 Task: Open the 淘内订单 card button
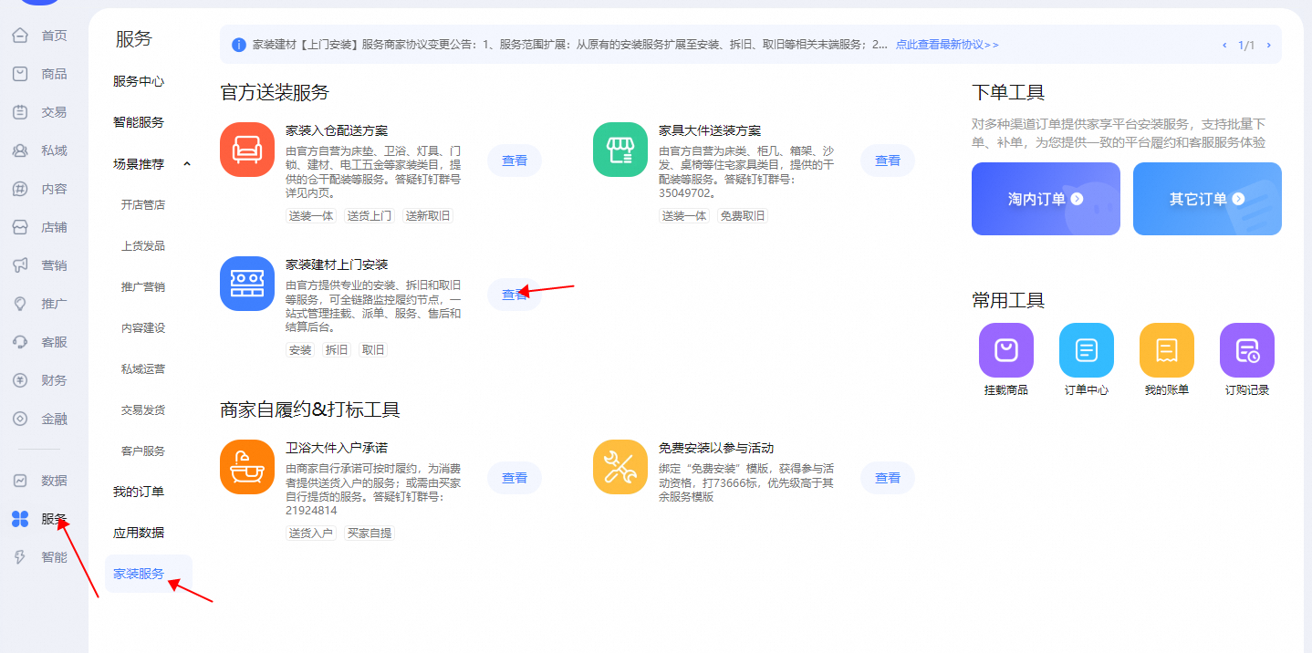pos(1046,199)
